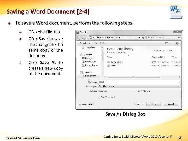188x141 pixels.
Task: Select the SnagIt folder name
Action: (113, 66)
